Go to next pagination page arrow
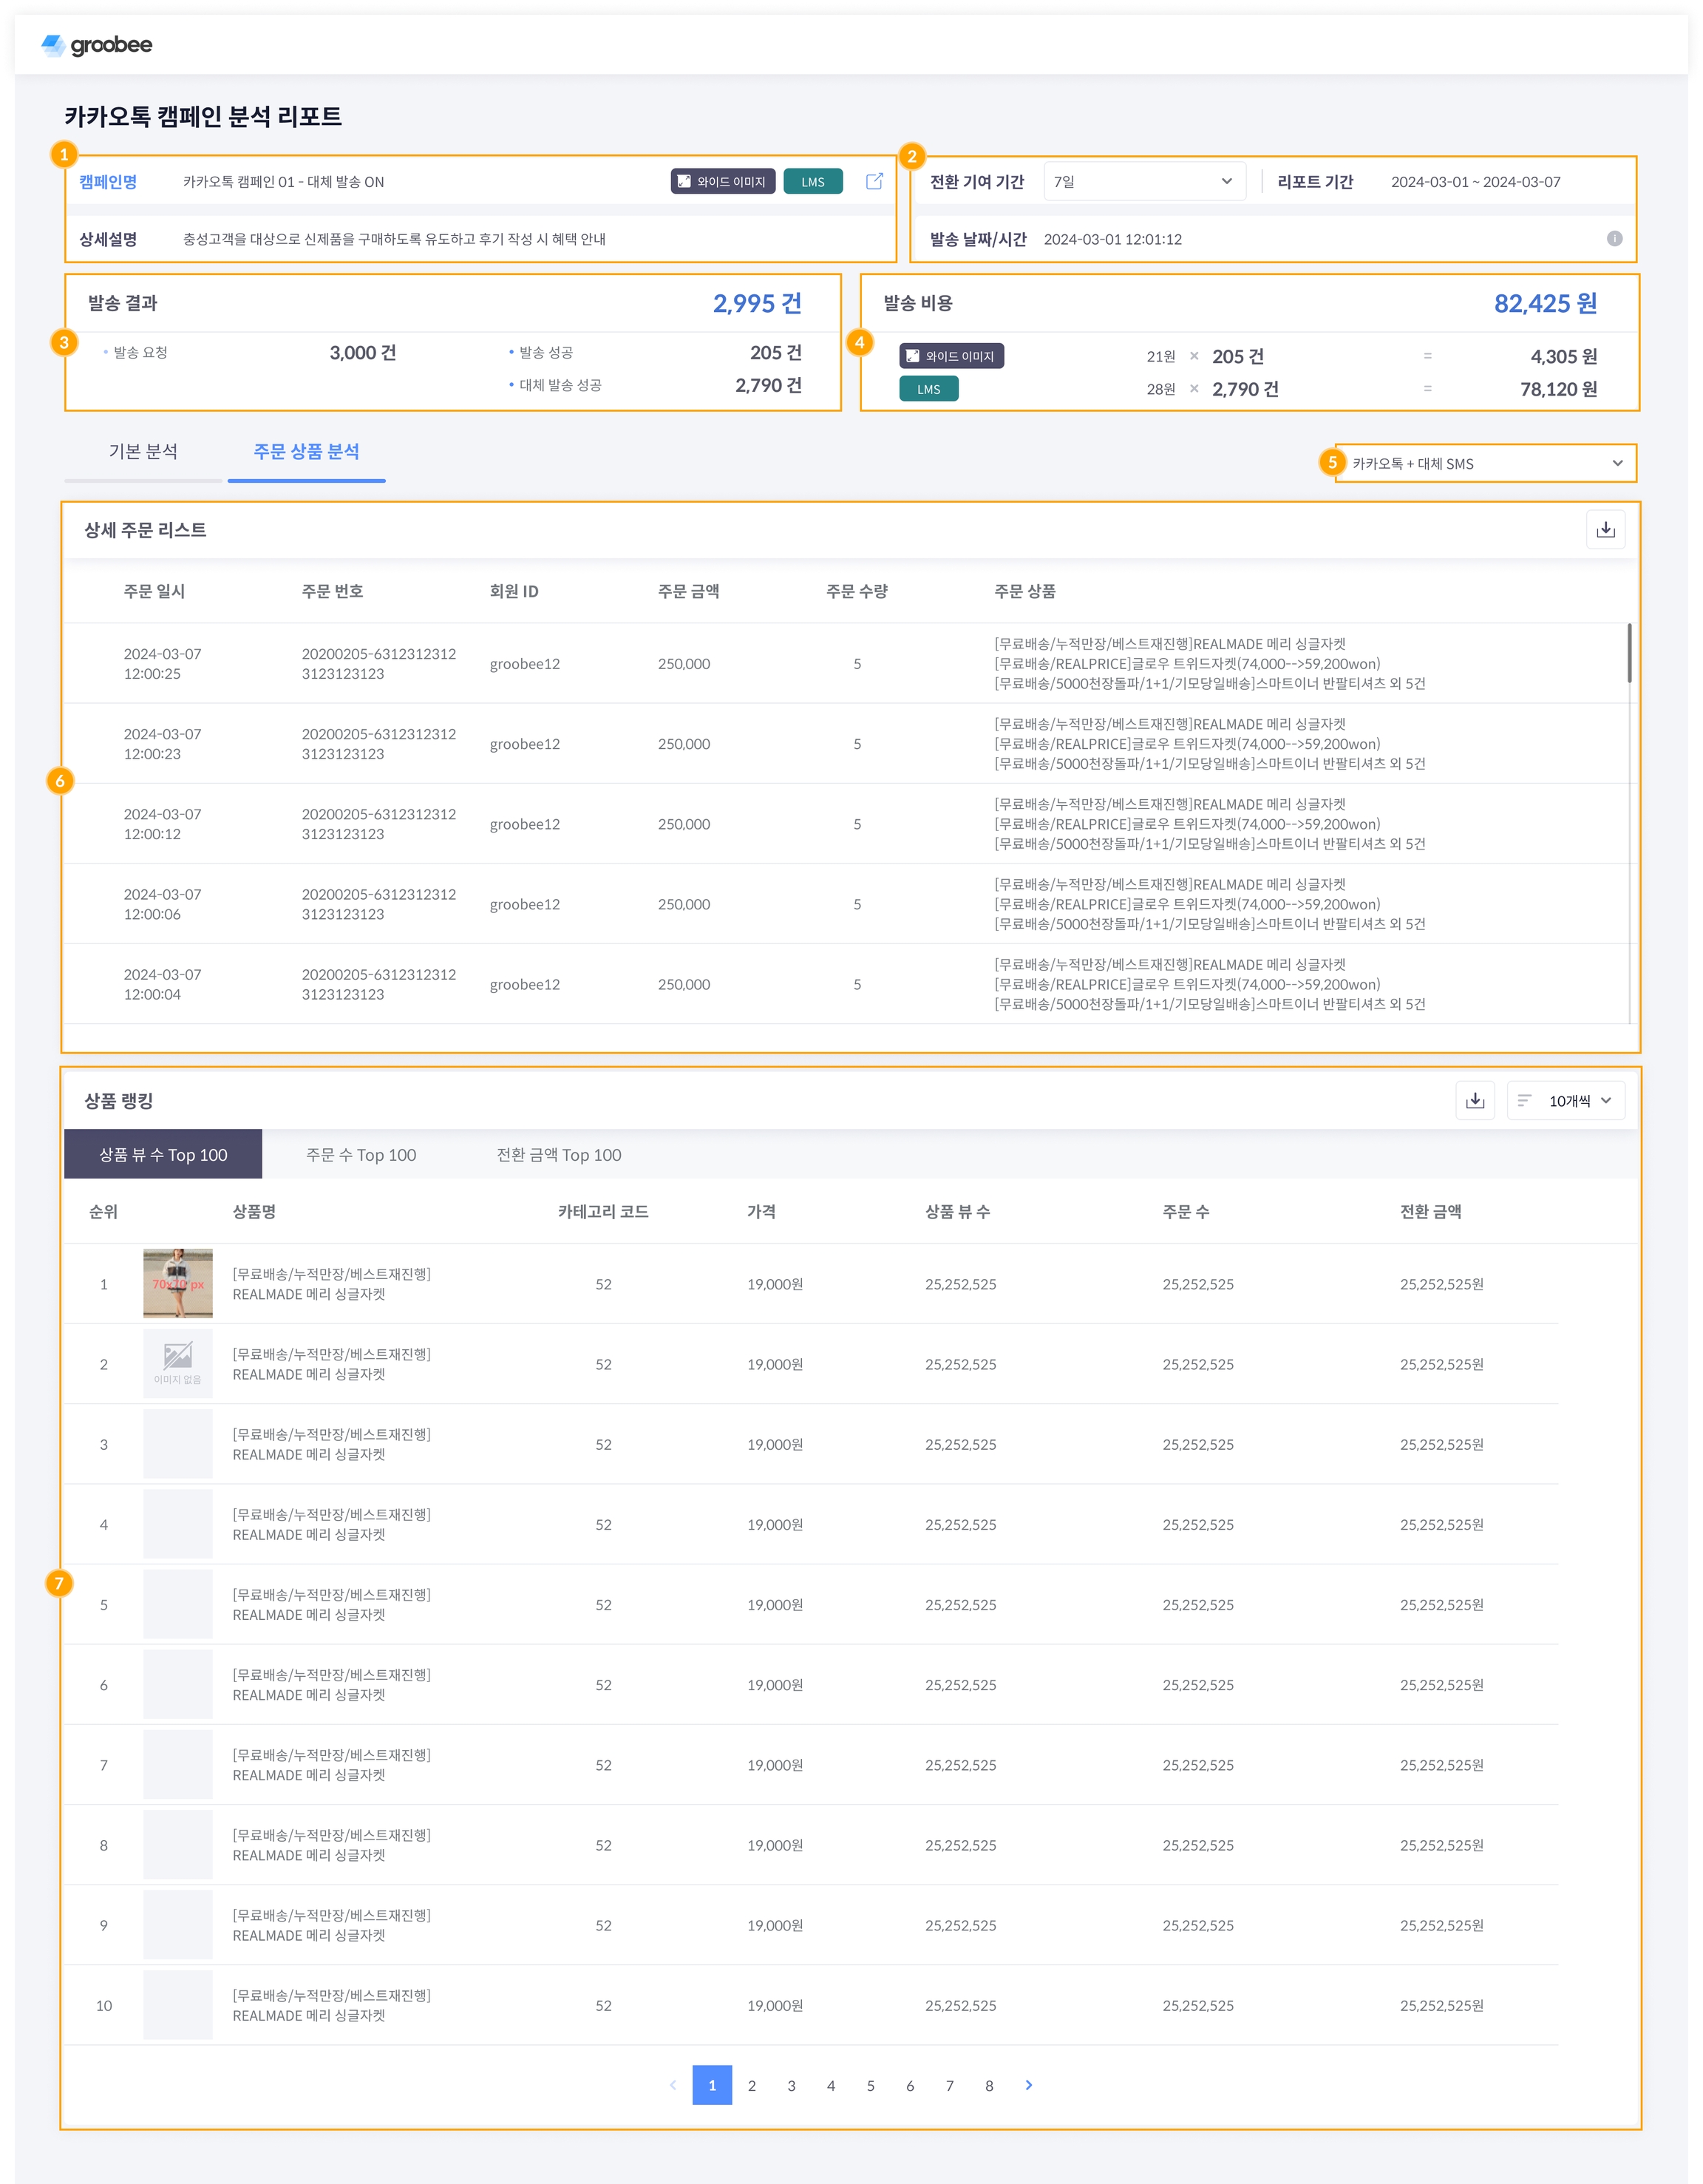1703x2184 pixels. tap(1028, 2085)
